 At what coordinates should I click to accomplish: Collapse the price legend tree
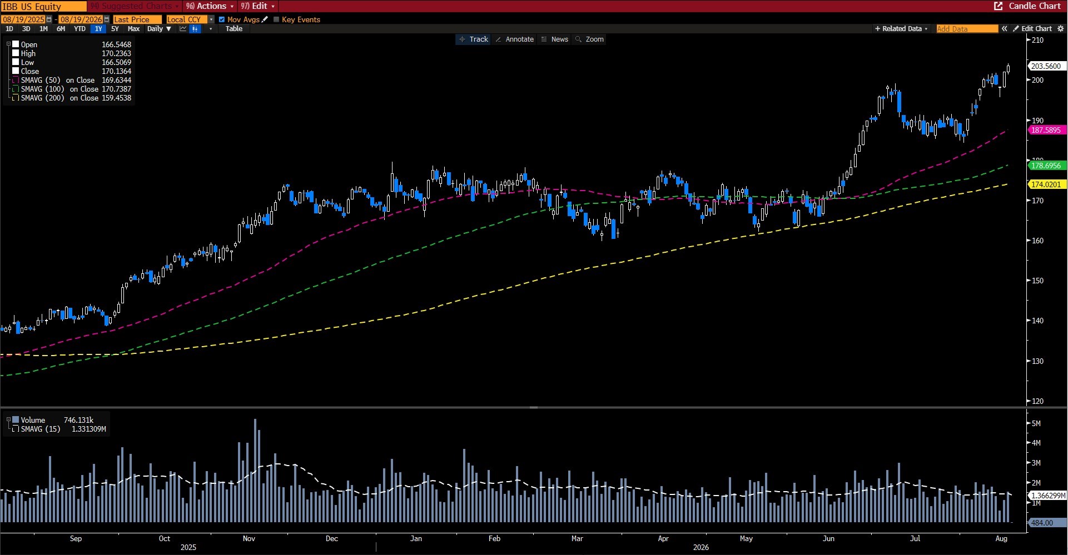tap(8, 44)
